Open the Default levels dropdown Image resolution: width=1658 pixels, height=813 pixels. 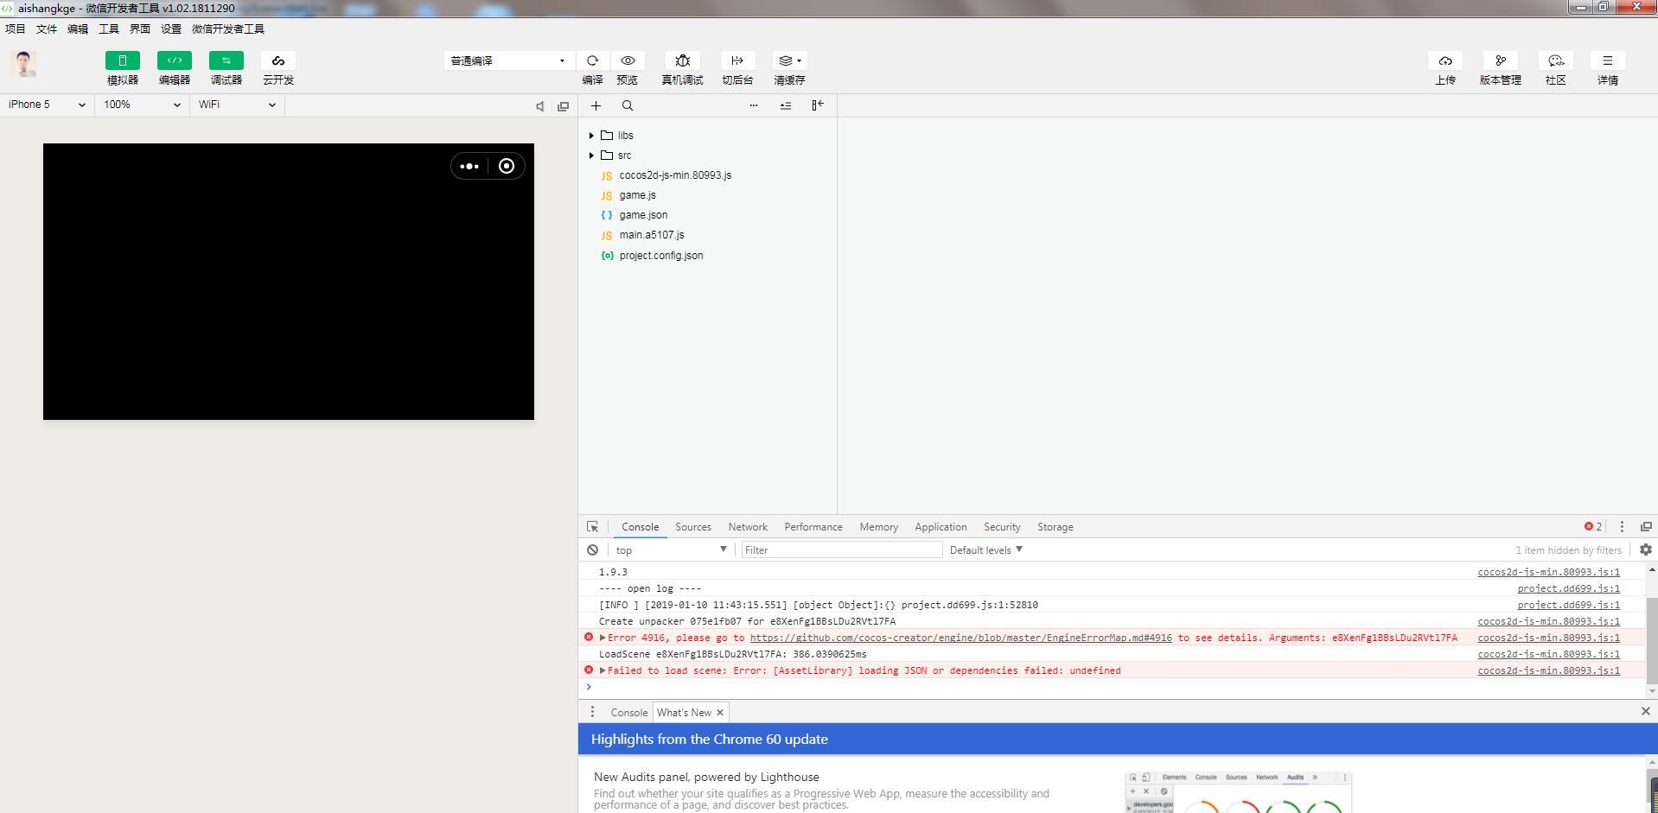pyautogui.click(x=986, y=550)
